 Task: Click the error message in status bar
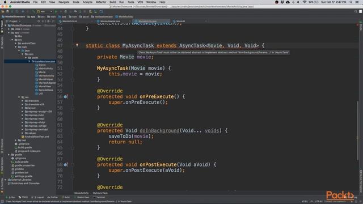coord(68,202)
